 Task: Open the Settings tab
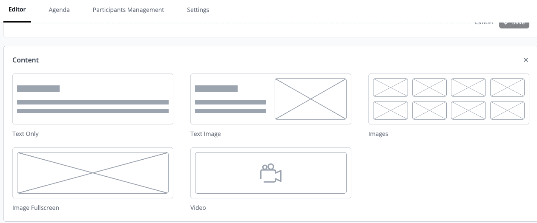(198, 10)
